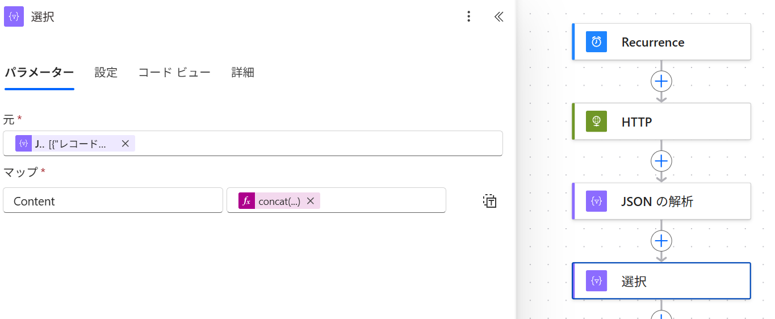Remove the JSON レコード token from 元
The height and width of the screenshot is (319, 775).
pyautogui.click(x=125, y=144)
